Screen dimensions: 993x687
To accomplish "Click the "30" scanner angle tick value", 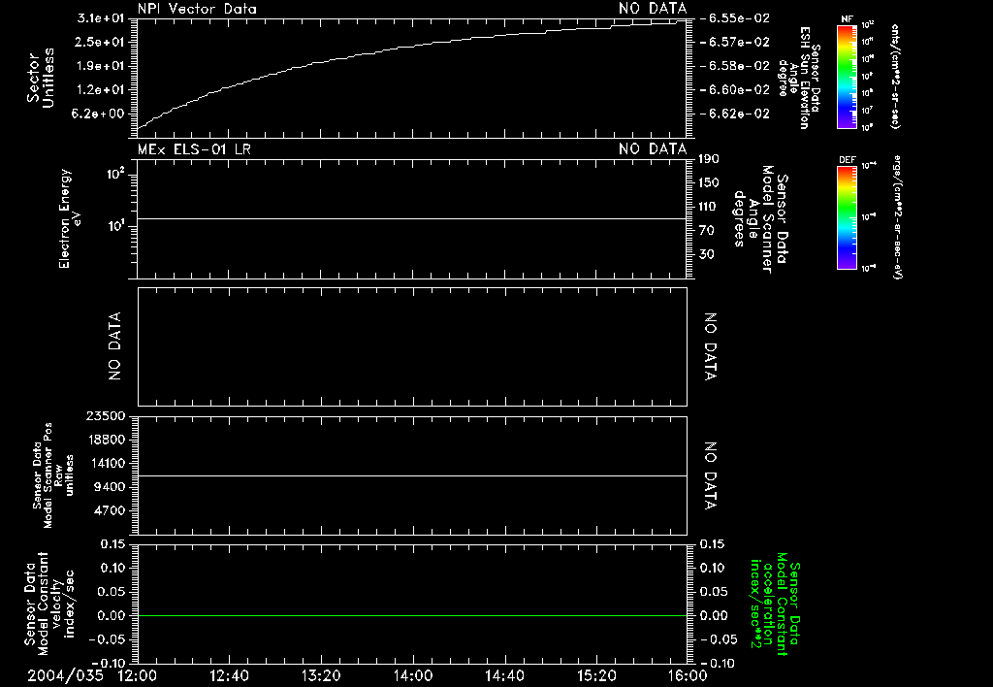I will click(x=706, y=254).
